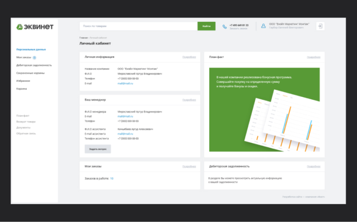Click Подробнее link in Личная информация card

(189, 57)
